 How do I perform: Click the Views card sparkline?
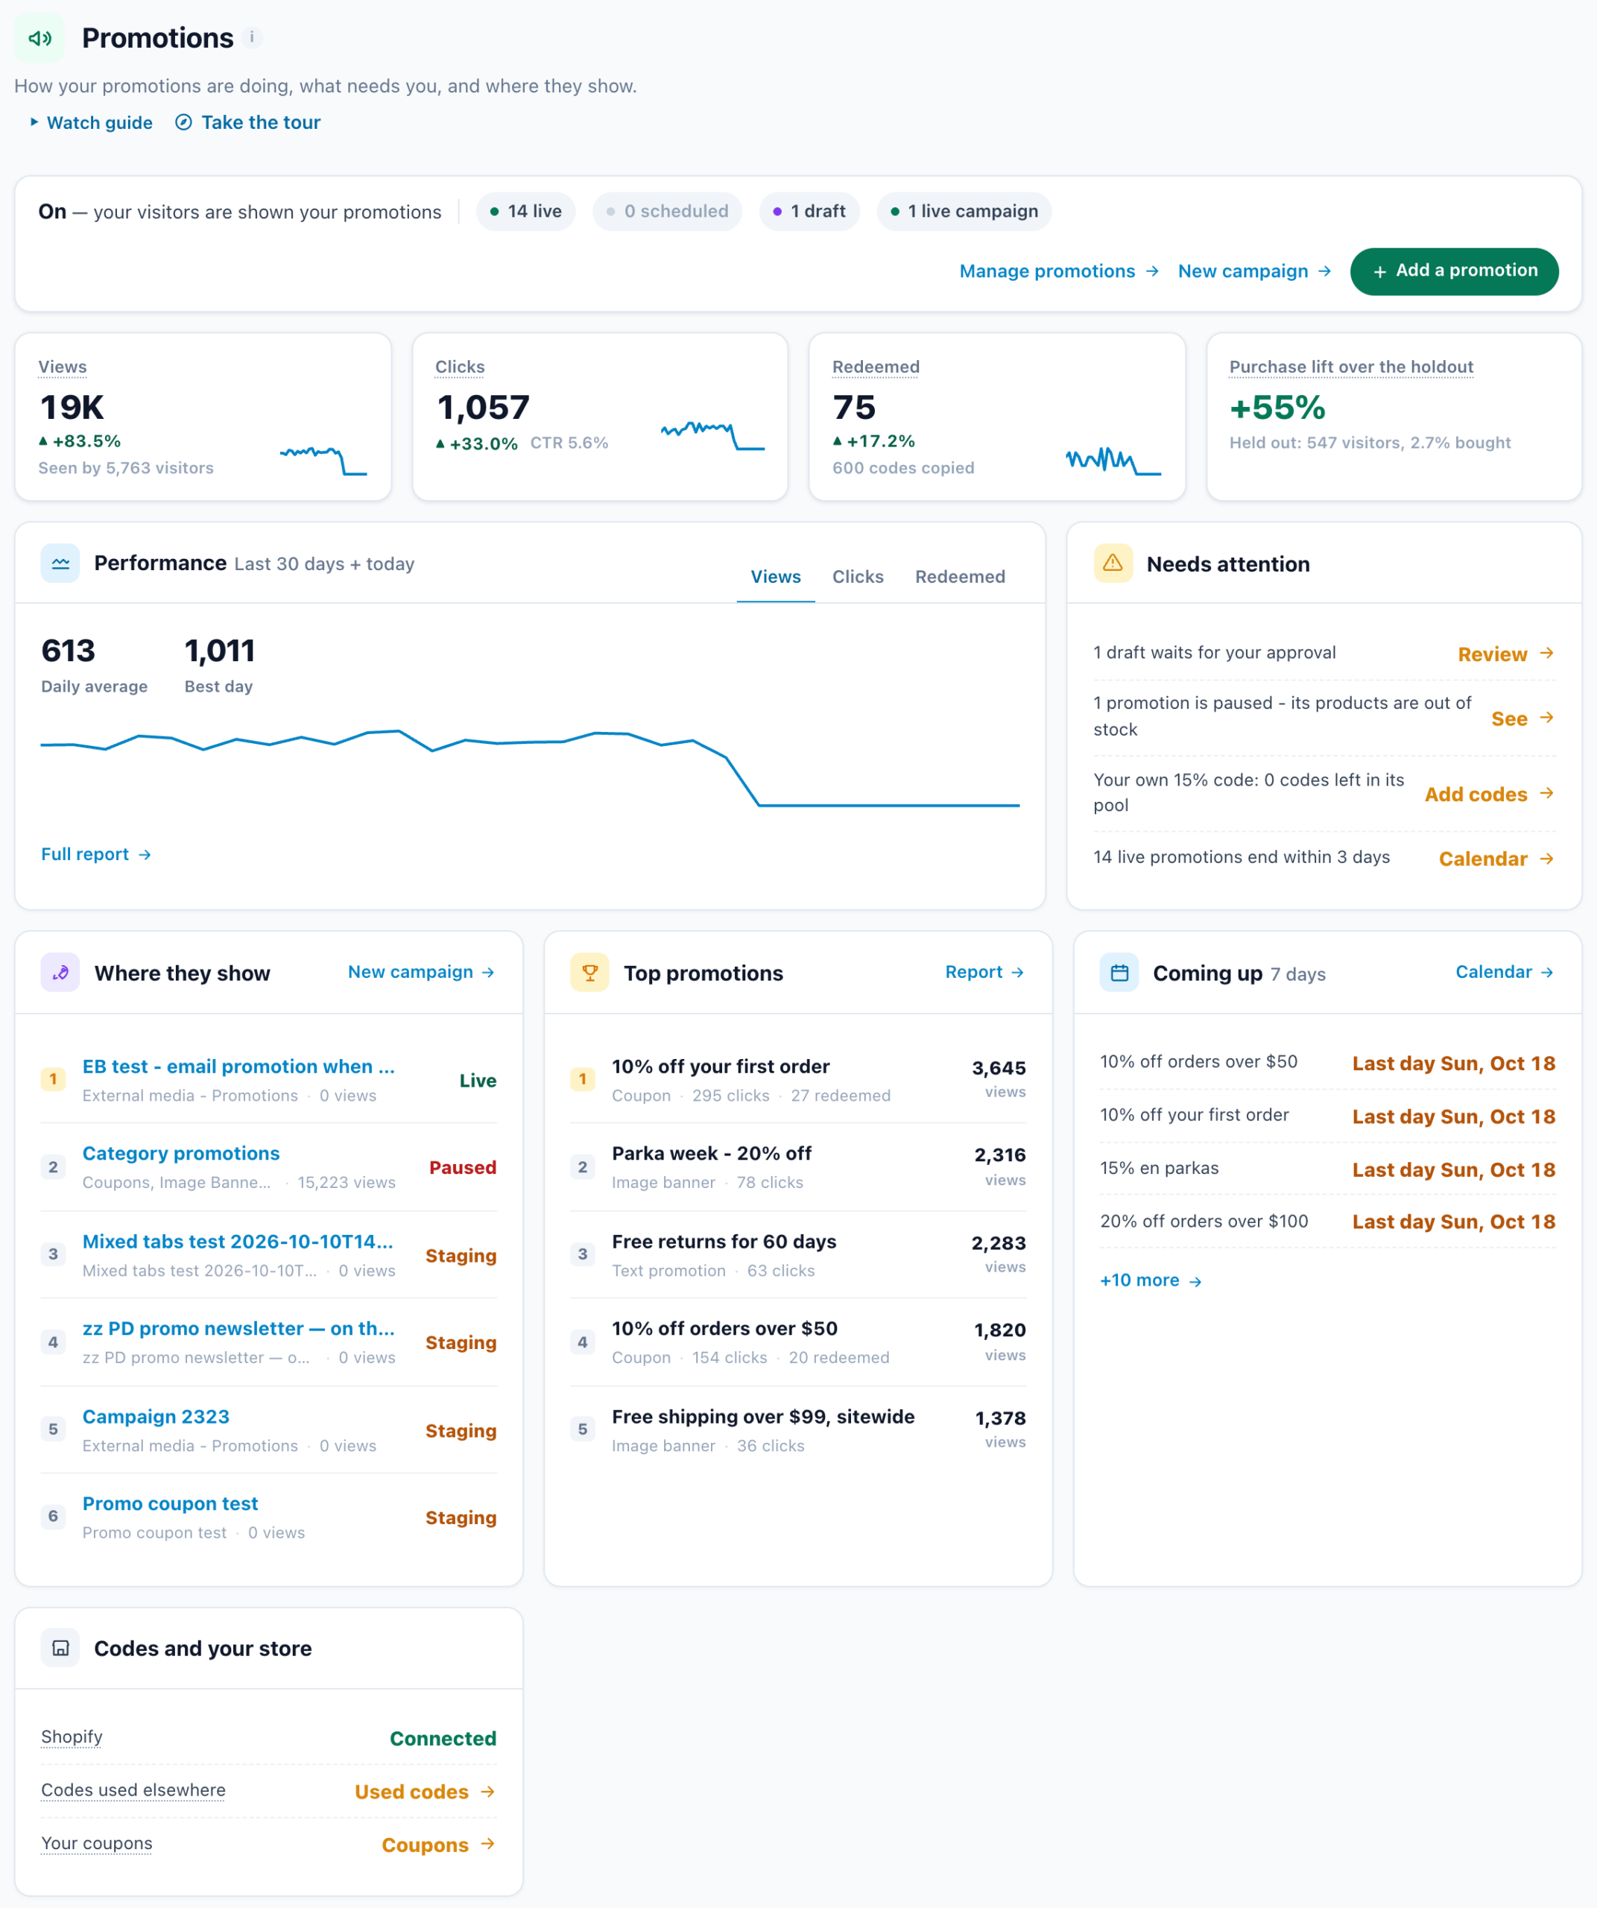click(x=323, y=460)
